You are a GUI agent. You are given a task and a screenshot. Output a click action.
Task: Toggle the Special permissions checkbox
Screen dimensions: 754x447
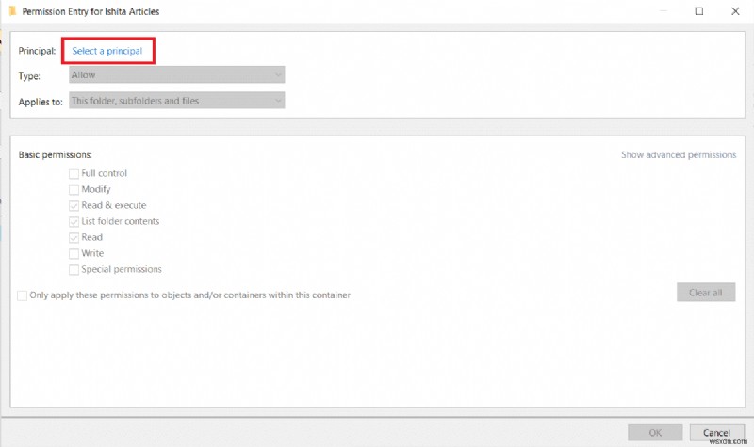coord(74,269)
